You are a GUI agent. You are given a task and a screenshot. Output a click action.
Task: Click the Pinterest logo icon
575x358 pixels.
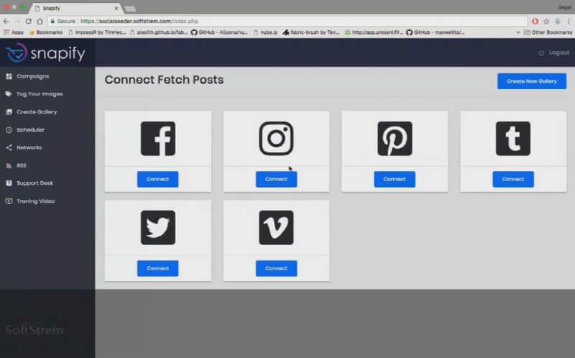395,139
